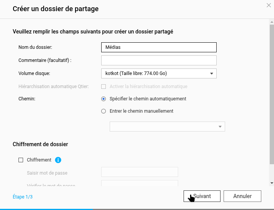Focus the Nom du dossier field
The image size is (274, 210).
click(x=159, y=47)
